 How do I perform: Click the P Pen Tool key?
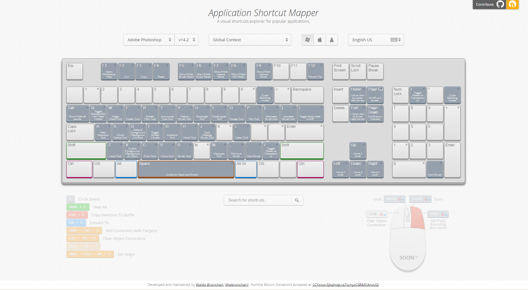(x=254, y=114)
